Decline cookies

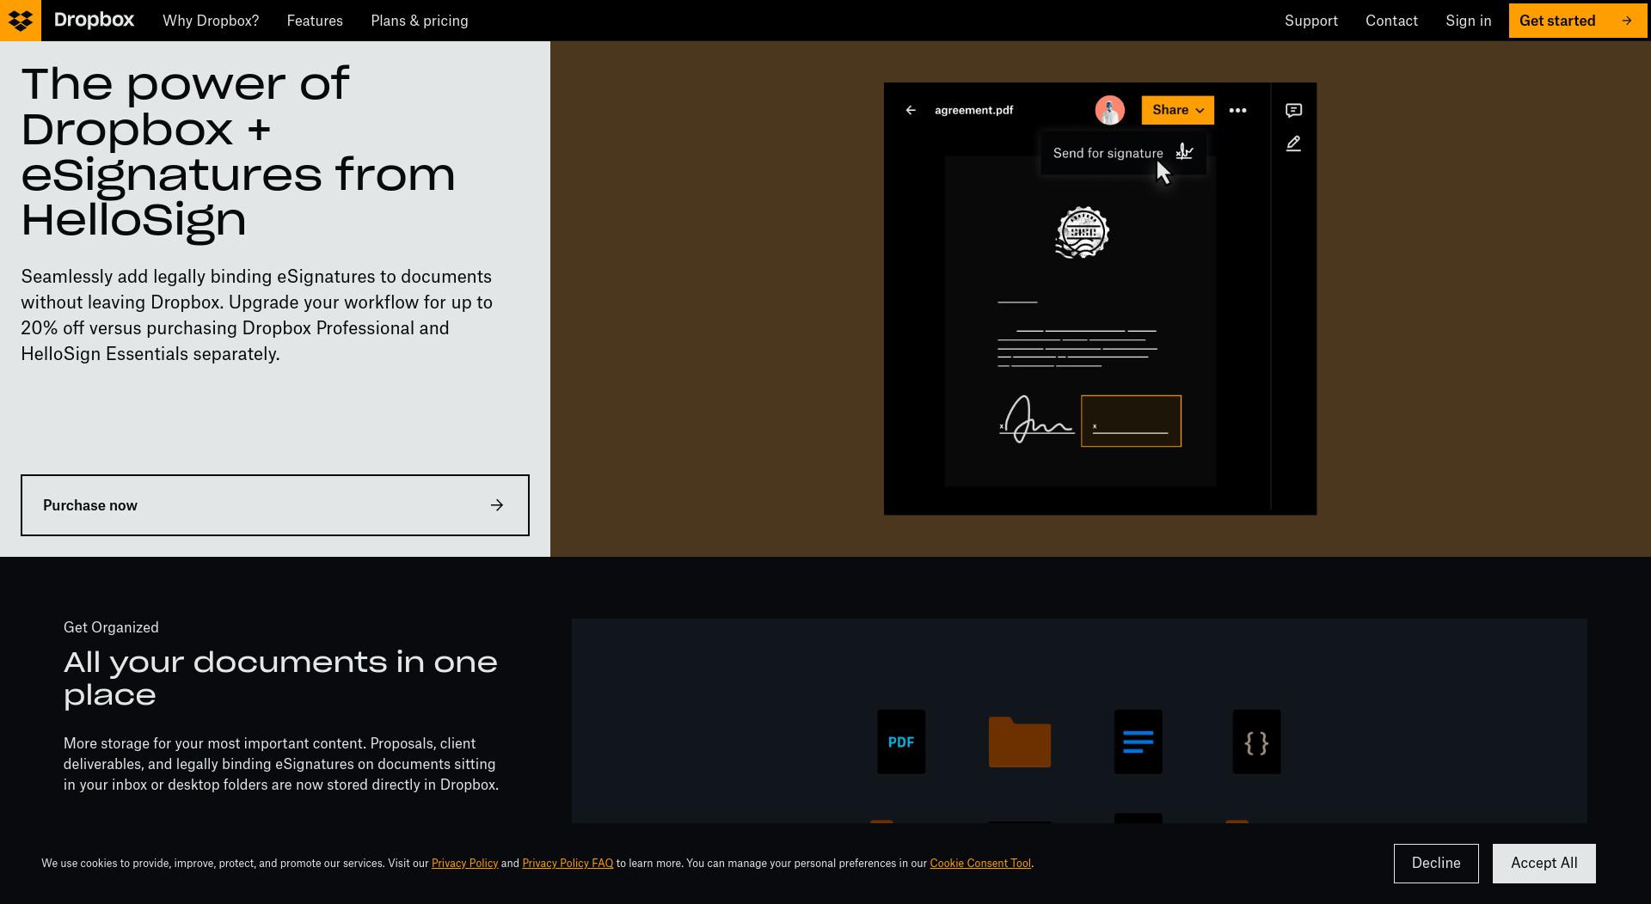click(x=1436, y=864)
